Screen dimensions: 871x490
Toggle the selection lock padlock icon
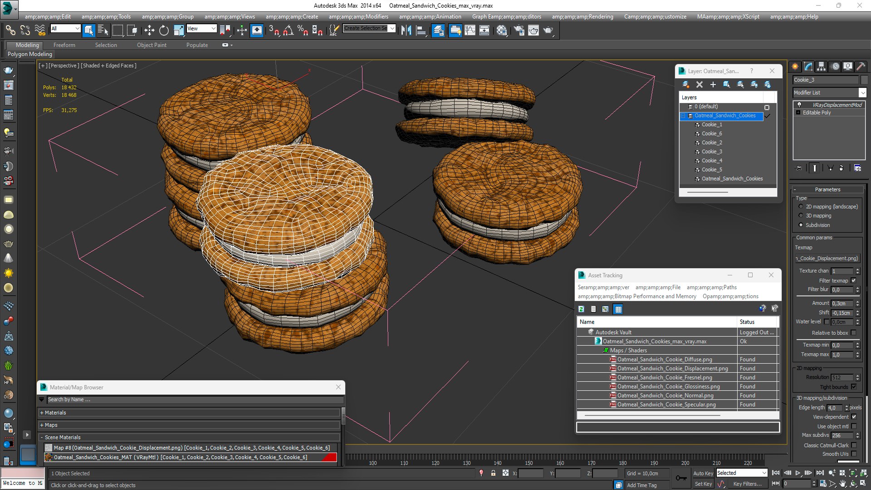(x=493, y=473)
